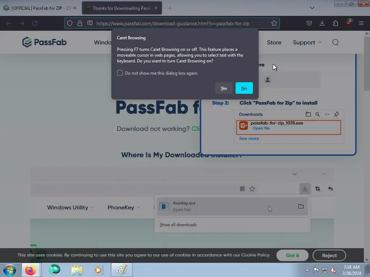Viewport: 370px width, 277px height.
Task: Open Firefox application hamburger menu
Action: coord(361,23)
